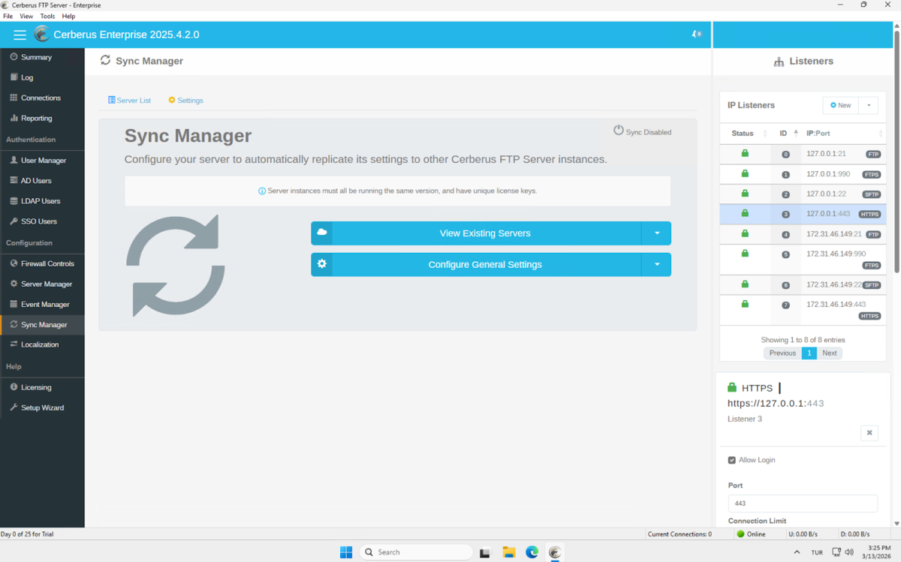Open Microsoft Edge from the taskbar

(x=532, y=552)
